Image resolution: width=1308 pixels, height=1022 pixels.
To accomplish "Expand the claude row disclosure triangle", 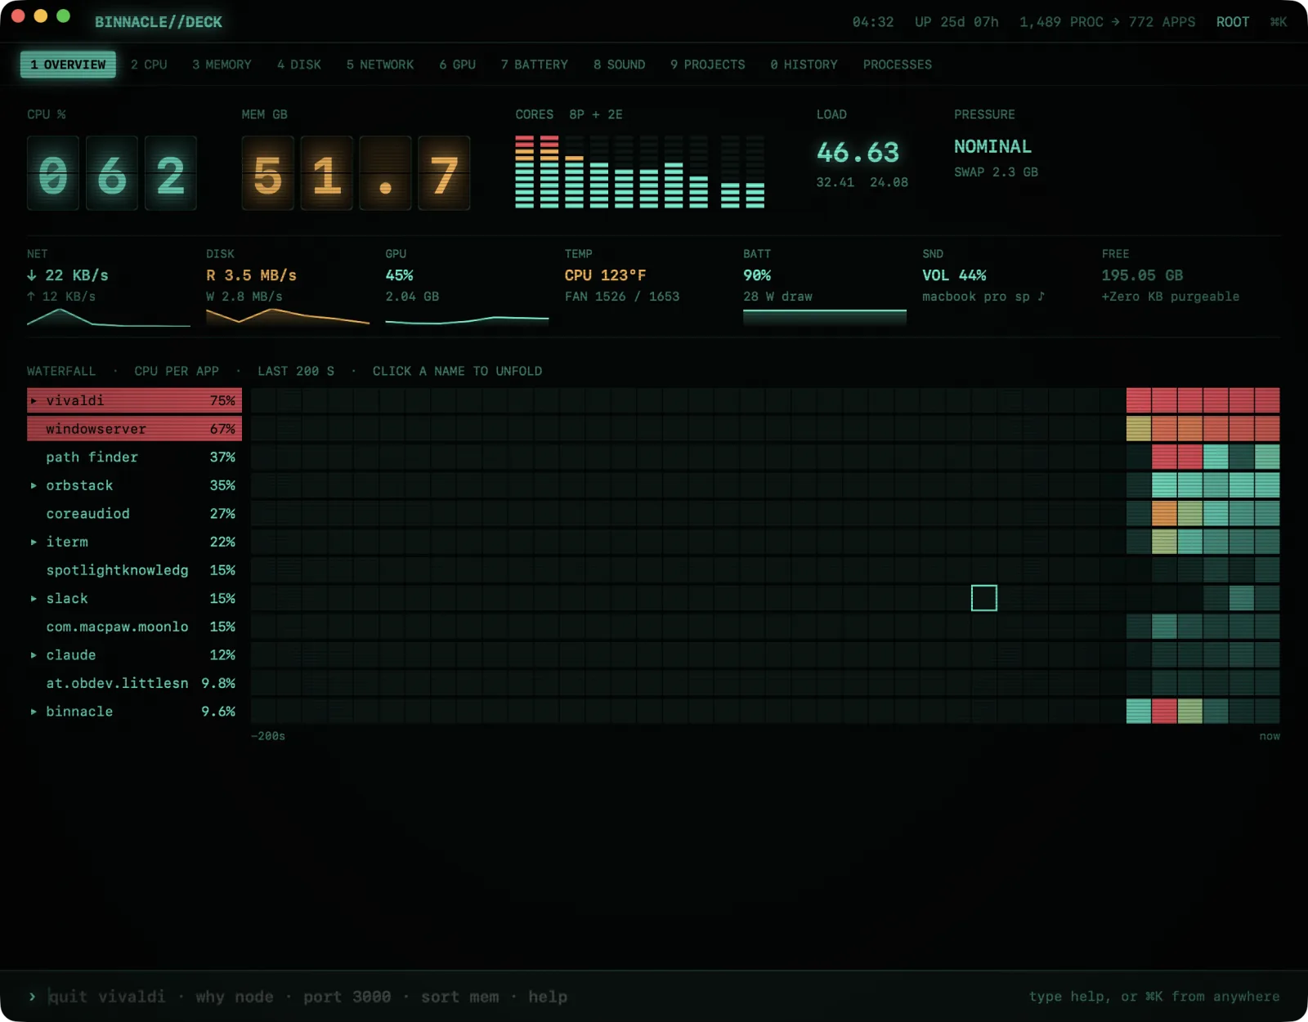I will click(x=34, y=654).
